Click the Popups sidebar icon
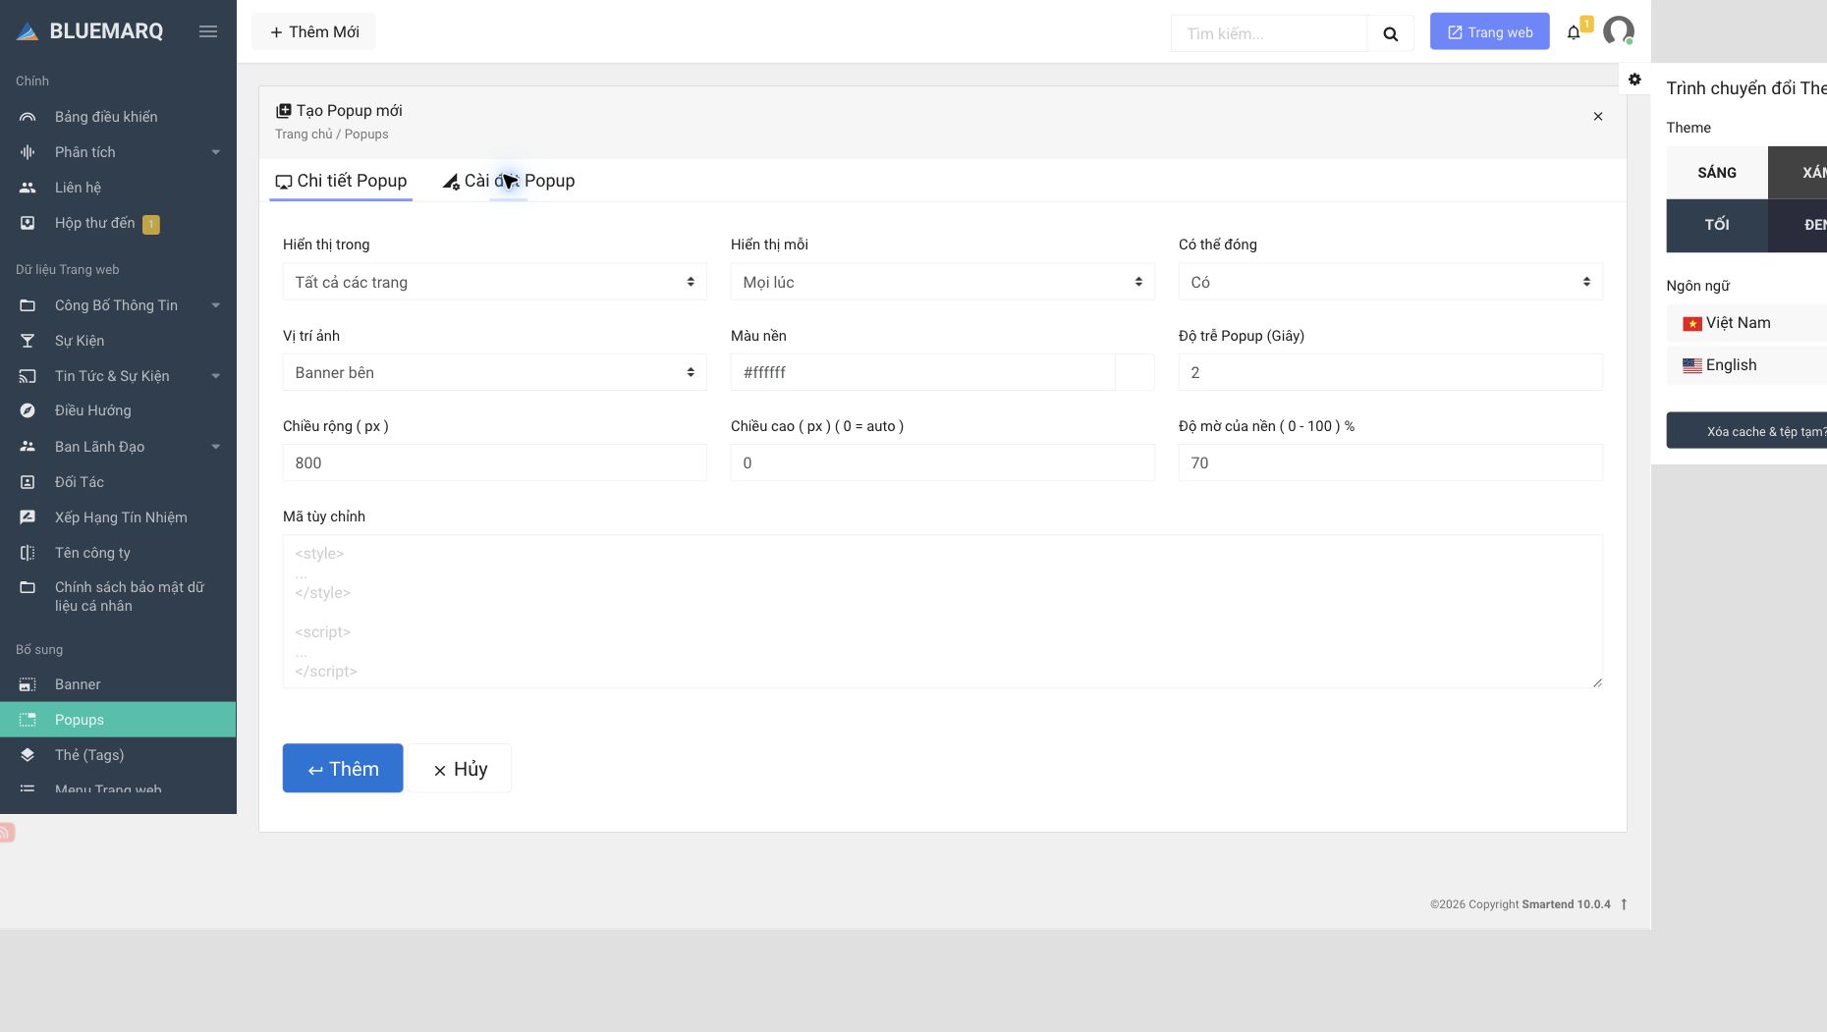The image size is (1827, 1032). click(28, 720)
